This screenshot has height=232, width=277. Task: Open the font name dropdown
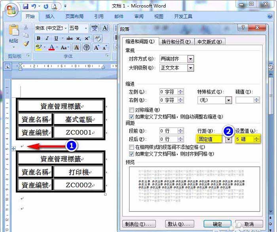pos(66,28)
